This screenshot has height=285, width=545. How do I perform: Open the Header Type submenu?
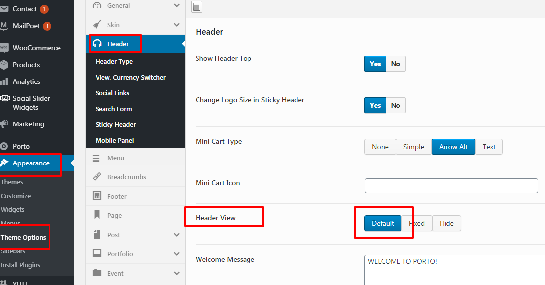click(114, 61)
